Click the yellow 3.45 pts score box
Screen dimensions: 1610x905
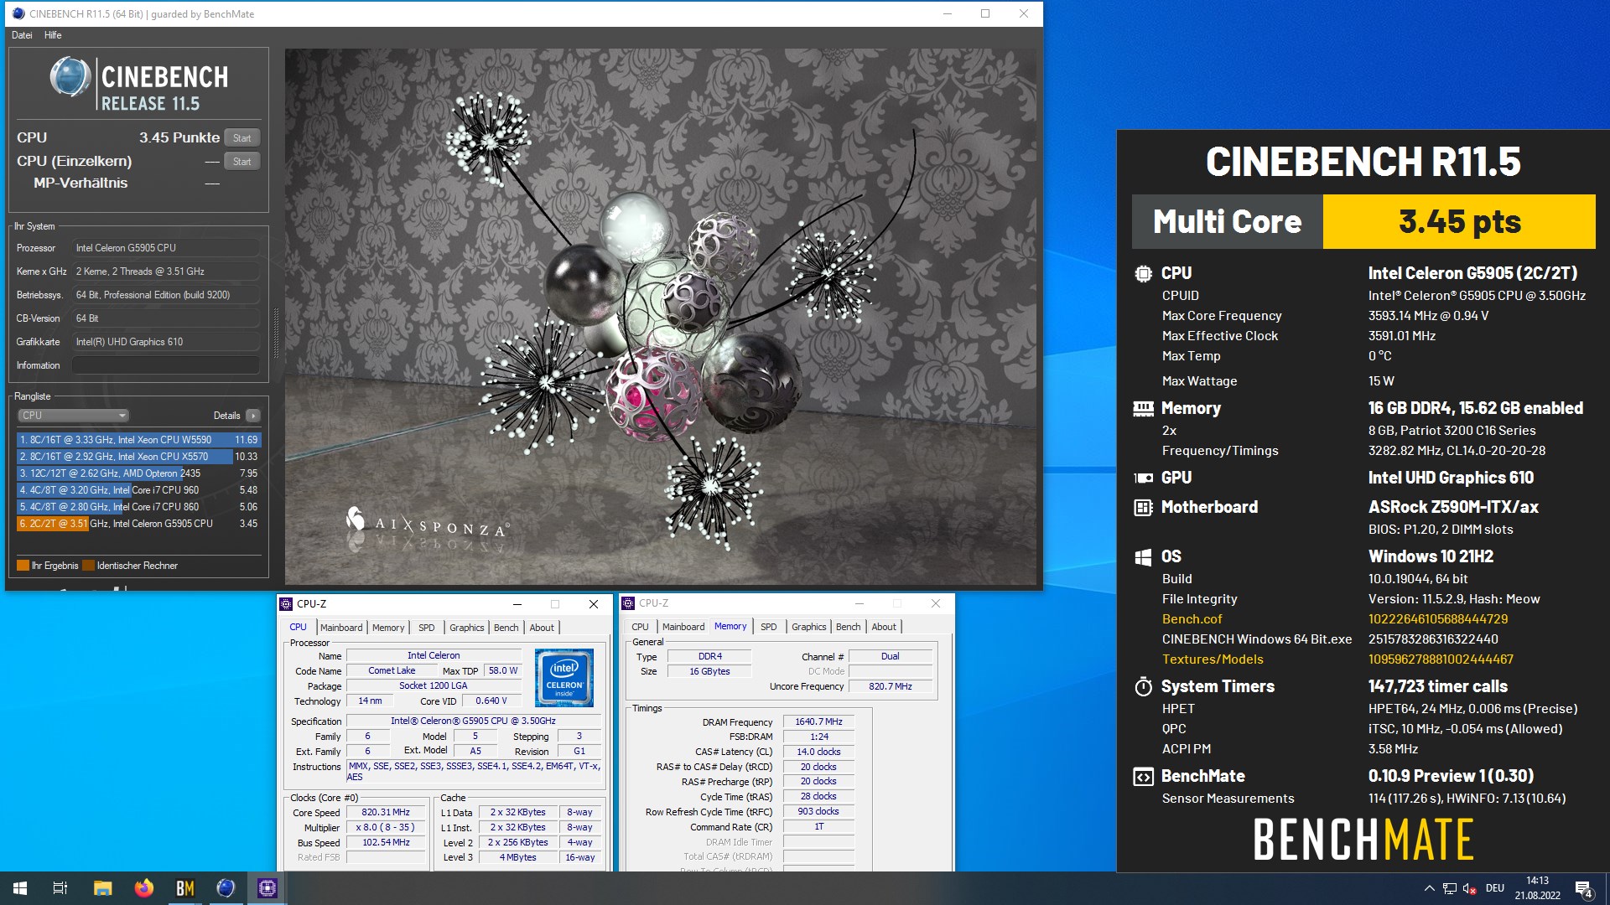tap(1459, 222)
